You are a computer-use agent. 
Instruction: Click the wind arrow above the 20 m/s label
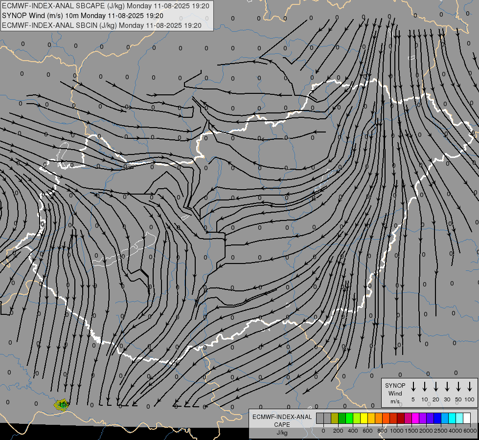pyautogui.click(x=436, y=386)
